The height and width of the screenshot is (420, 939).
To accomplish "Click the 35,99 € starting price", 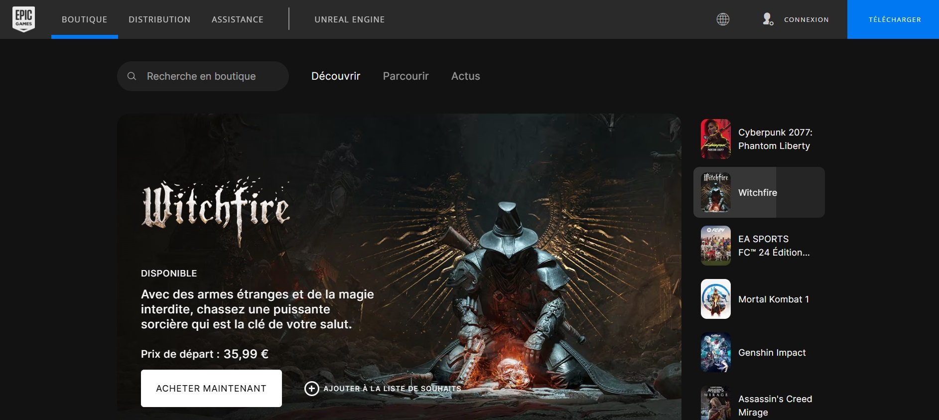I will click(246, 354).
